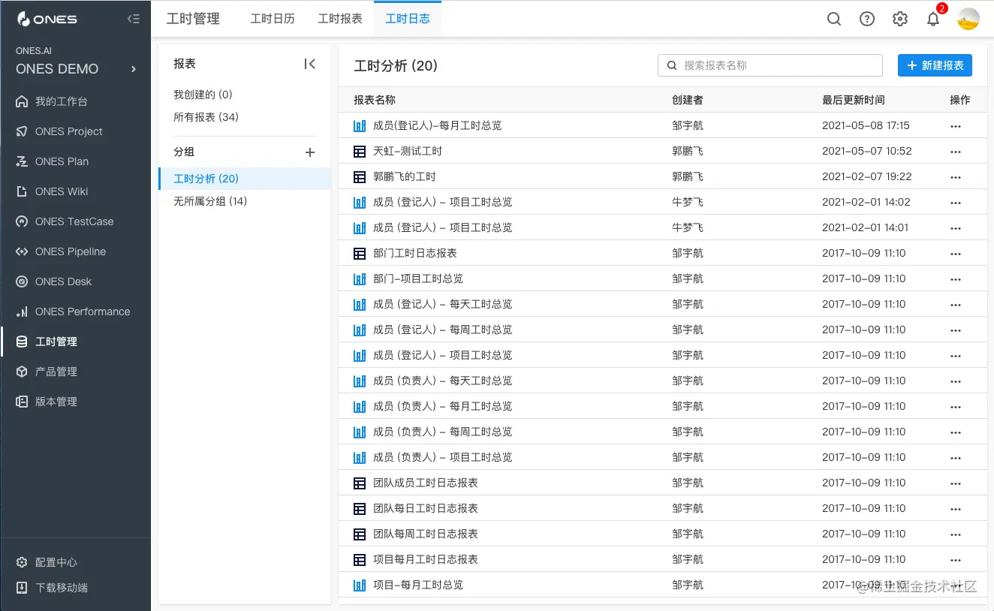Open report 天虹-测试工时
This screenshot has height=611, width=994.
pyautogui.click(x=408, y=151)
